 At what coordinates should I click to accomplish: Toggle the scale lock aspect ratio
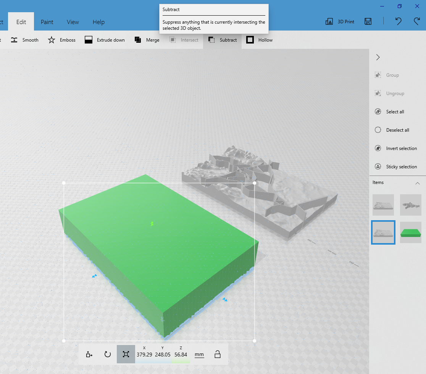218,354
